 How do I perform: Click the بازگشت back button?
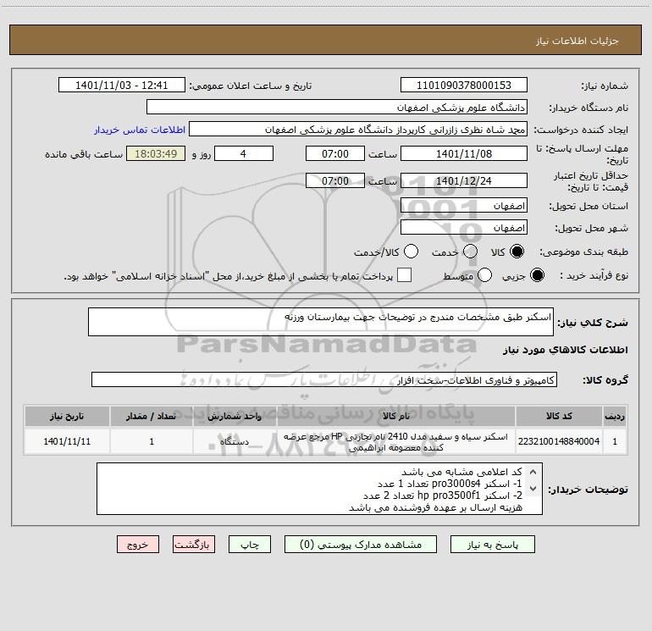(194, 545)
